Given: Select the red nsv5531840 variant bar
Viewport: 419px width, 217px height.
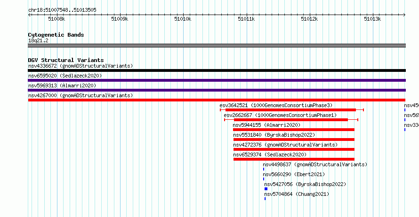Looking at the screenshot, I should coord(294,139).
